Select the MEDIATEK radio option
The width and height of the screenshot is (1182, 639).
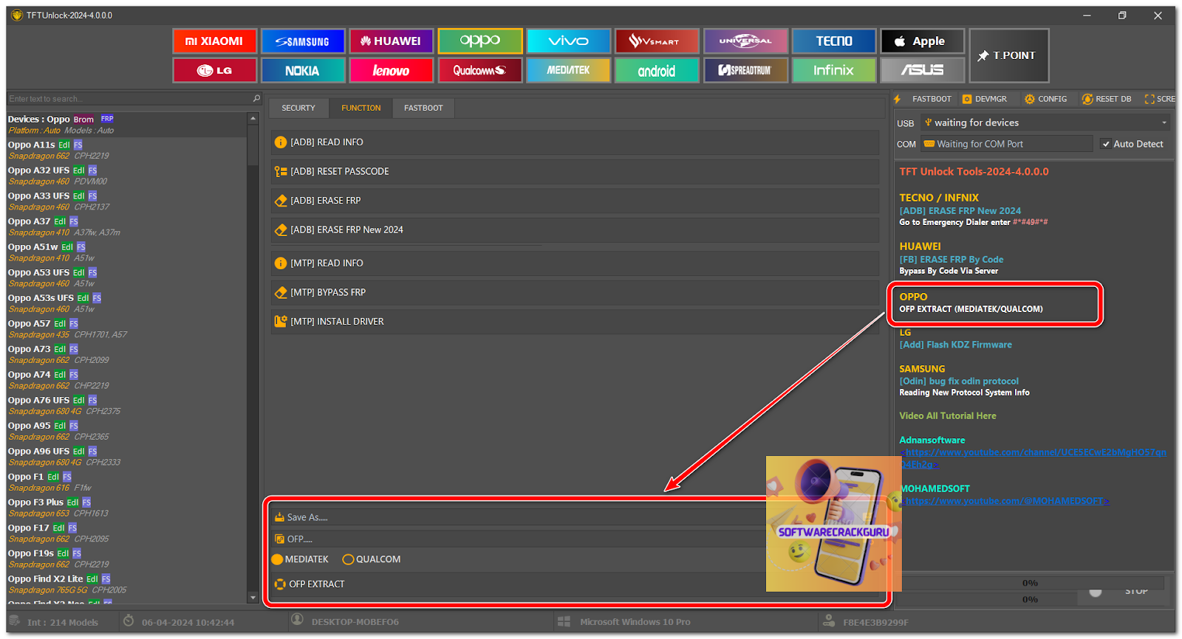click(x=300, y=559)
